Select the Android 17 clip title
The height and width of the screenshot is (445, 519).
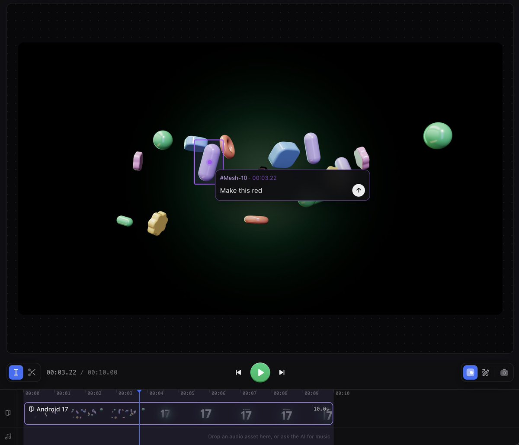pos(52,409)
